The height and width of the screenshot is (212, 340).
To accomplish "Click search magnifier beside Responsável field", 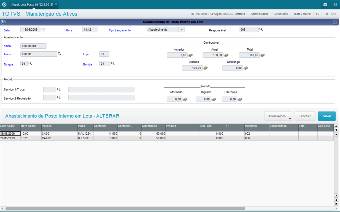I will click(x=261, y=29).
